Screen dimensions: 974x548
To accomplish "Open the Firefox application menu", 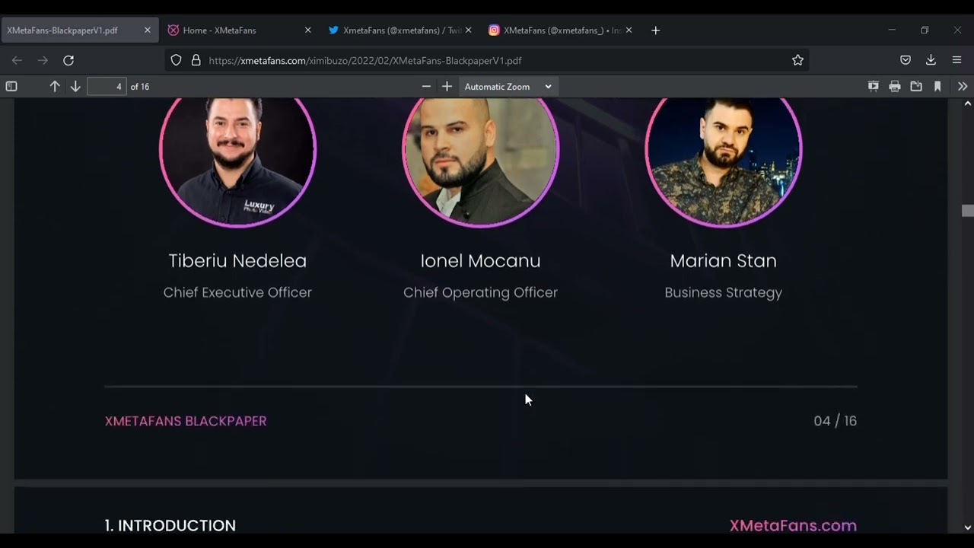I will [x=956, y=60].
